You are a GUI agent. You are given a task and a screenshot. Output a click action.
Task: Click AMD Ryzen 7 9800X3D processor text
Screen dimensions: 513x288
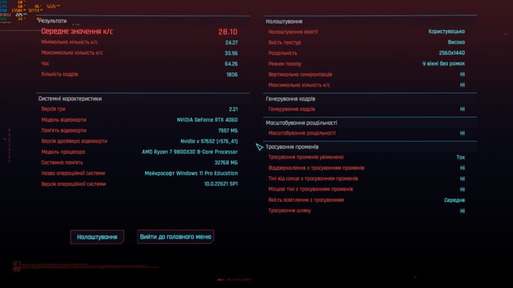coord(190,152)
